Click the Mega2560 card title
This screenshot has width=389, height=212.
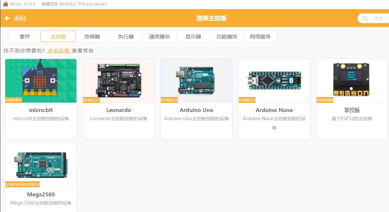tap(41, 194)
